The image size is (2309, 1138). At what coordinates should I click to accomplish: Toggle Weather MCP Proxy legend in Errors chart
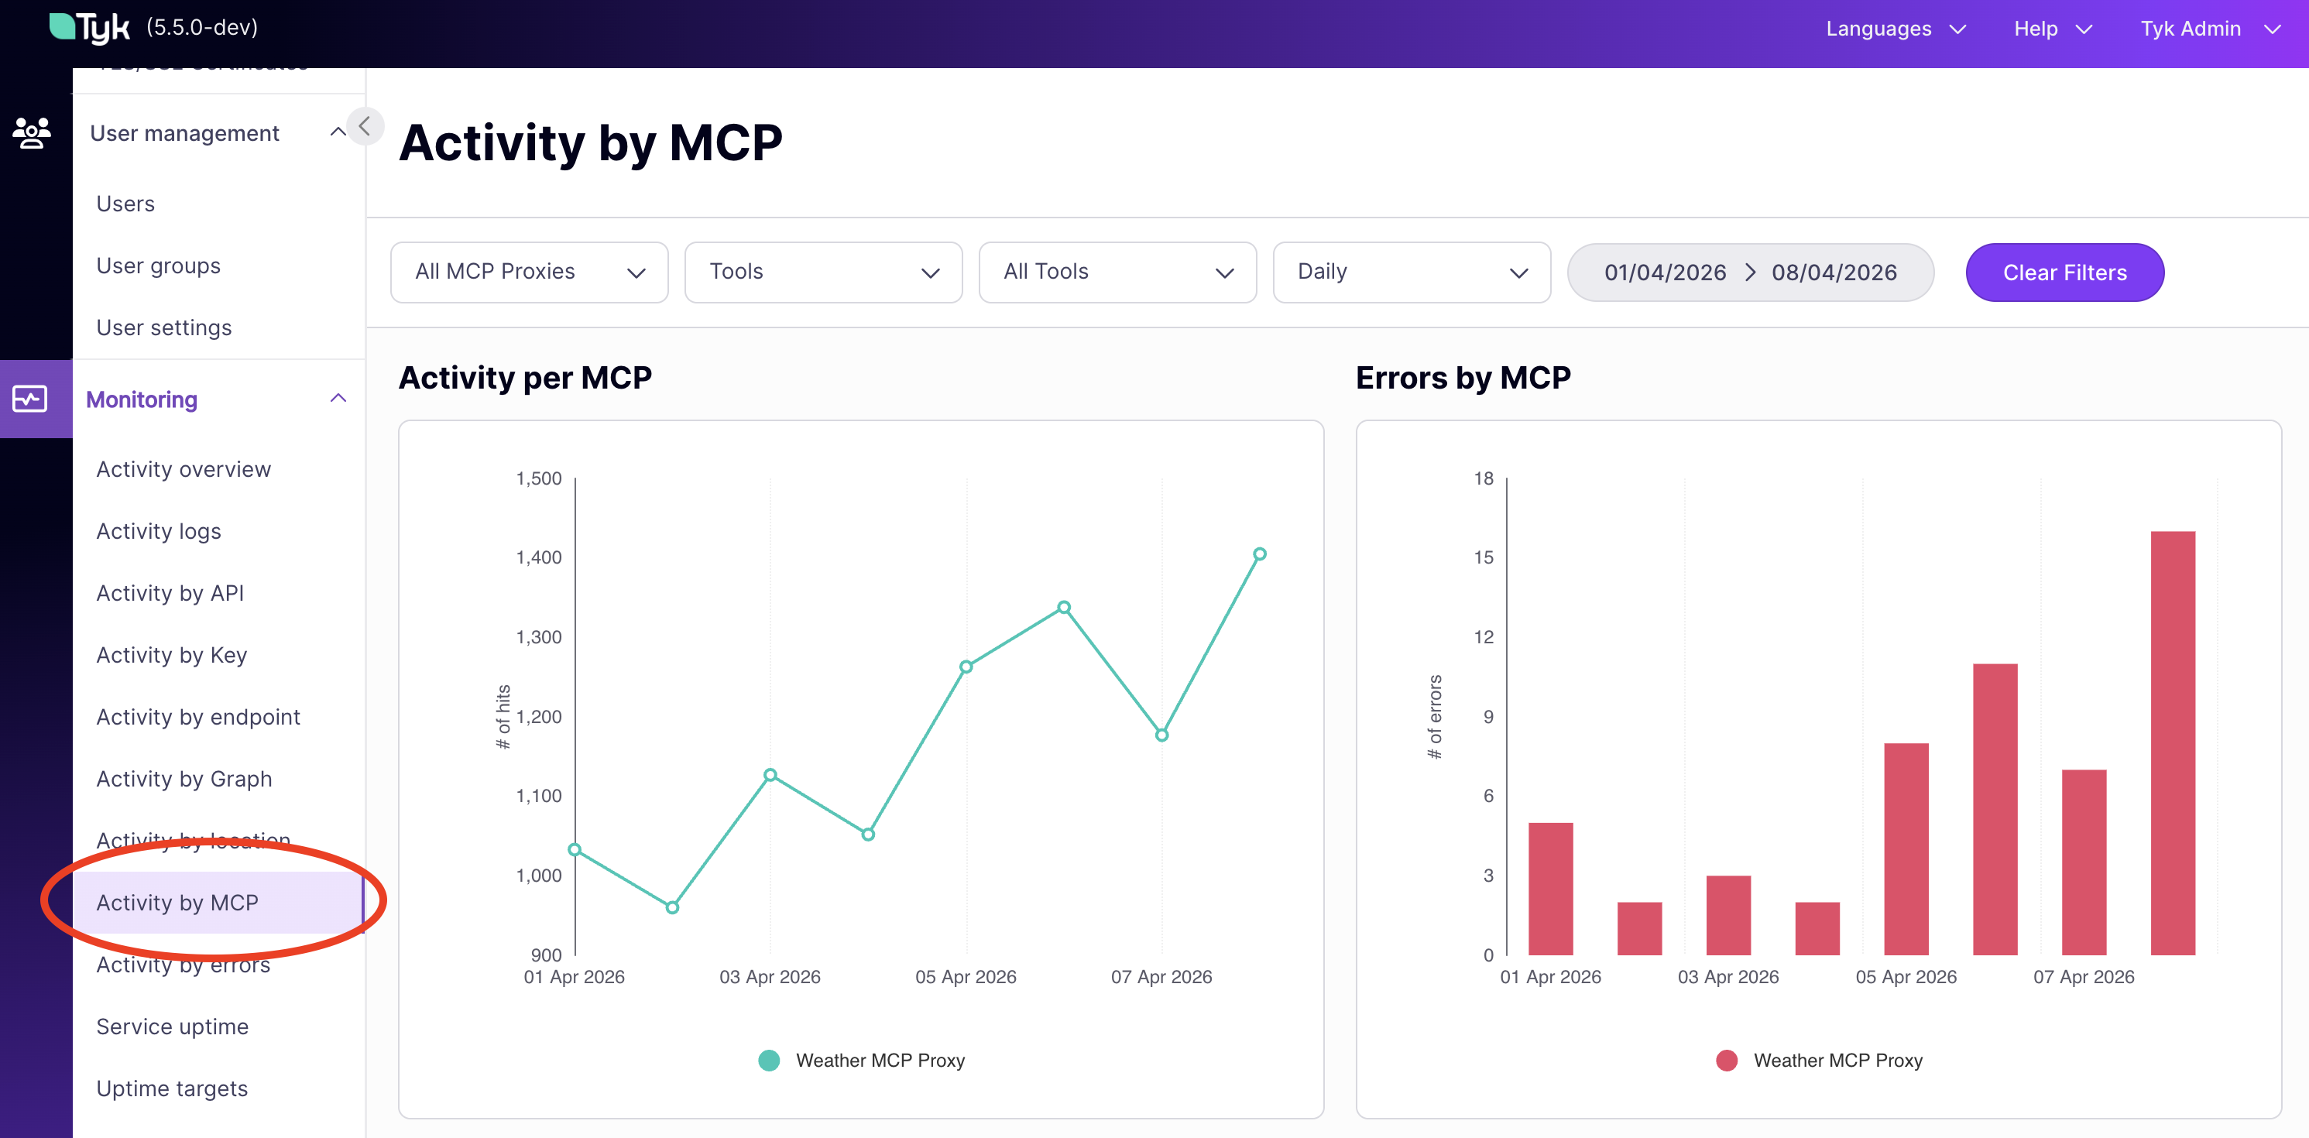(1819, 1060)
